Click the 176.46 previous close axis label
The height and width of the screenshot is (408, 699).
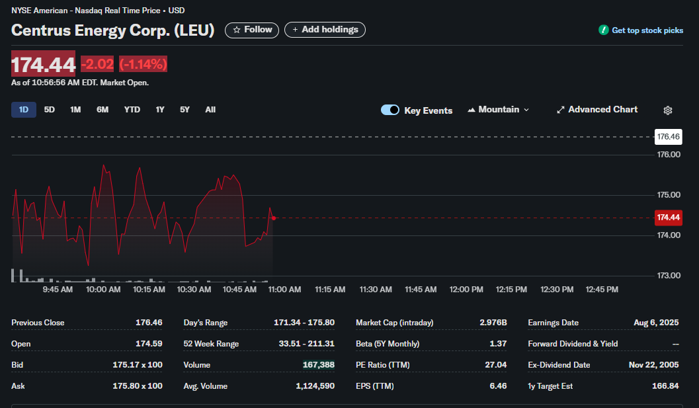click(668, 136)
